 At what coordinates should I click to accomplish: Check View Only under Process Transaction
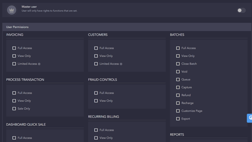click(x=14, y=101)
